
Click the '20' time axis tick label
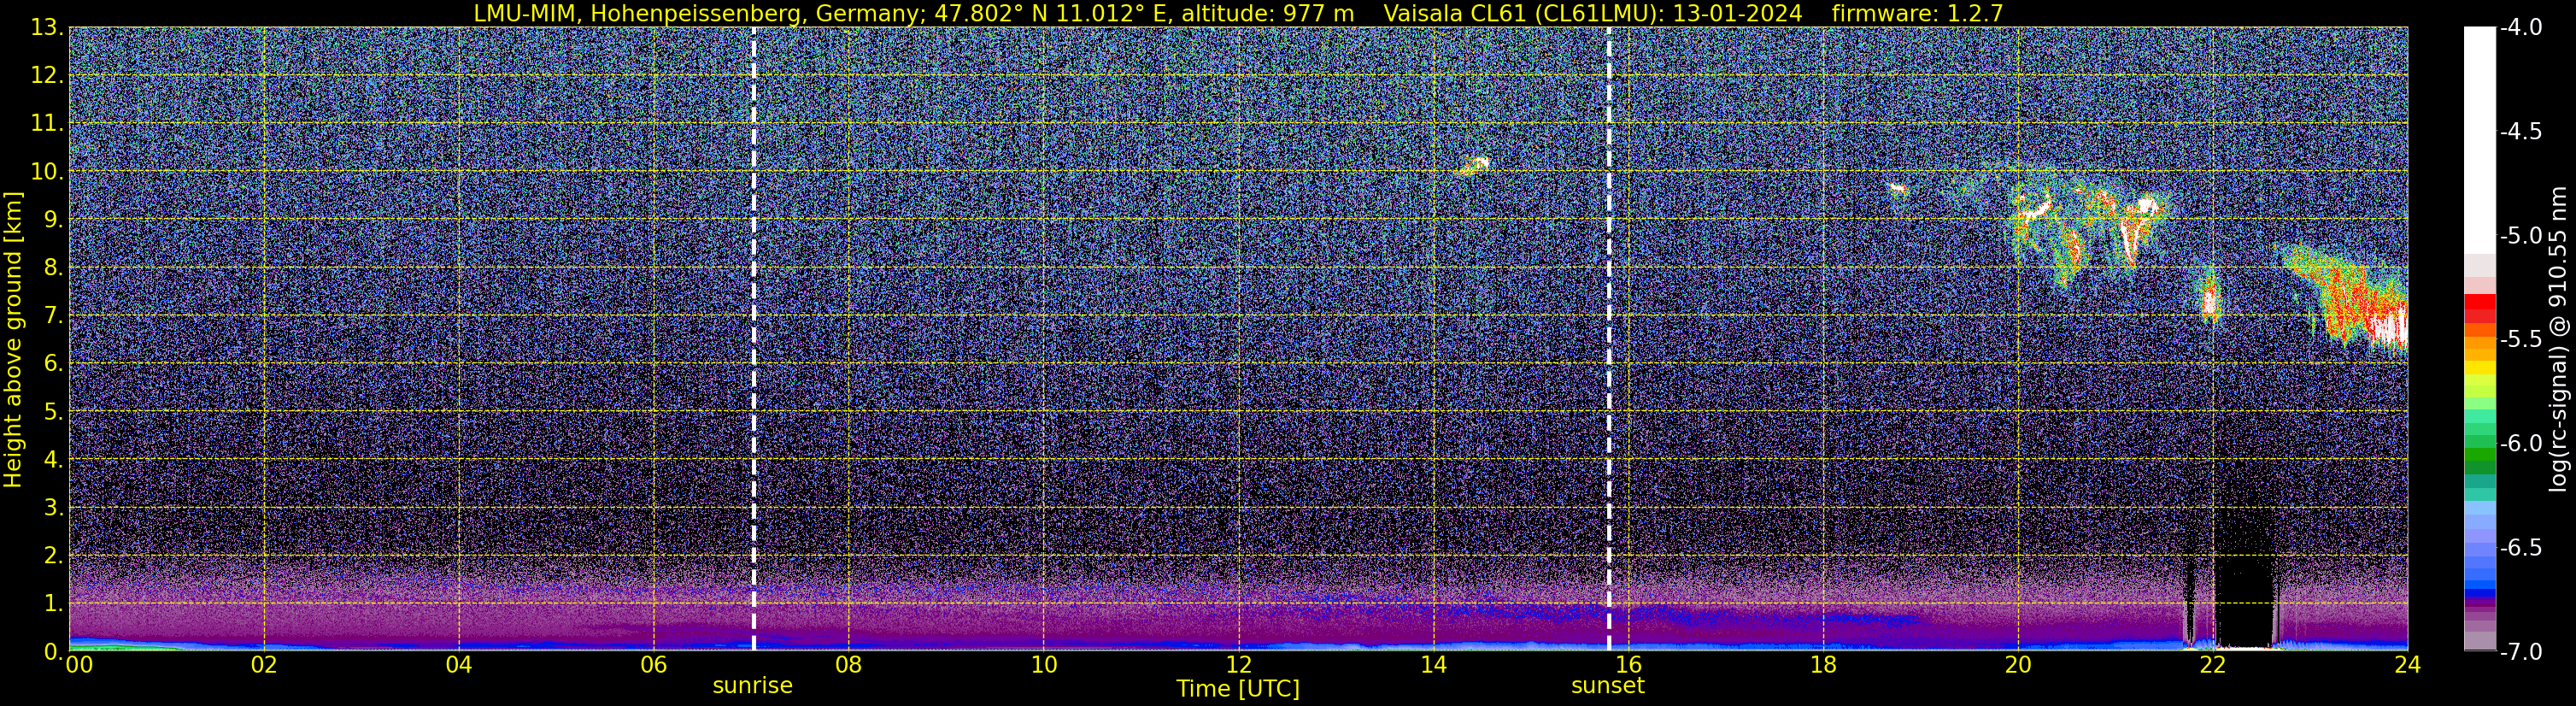[2018, 665]
